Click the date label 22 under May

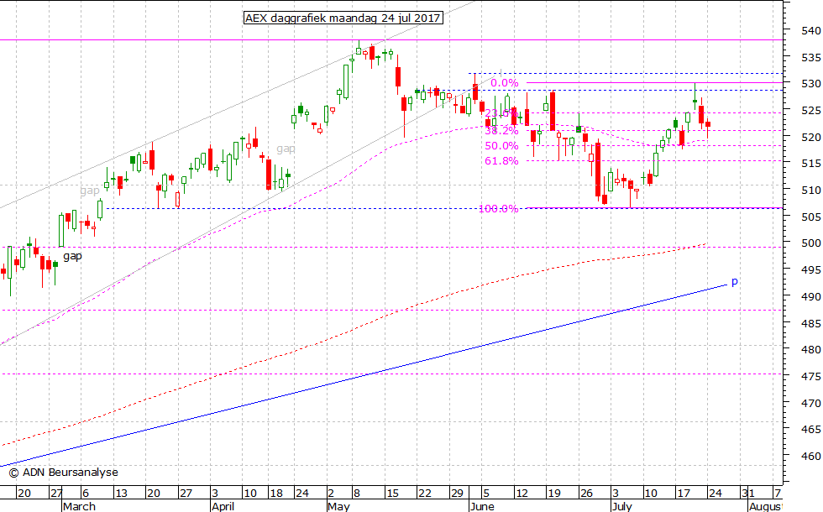click(x=425, y=494)
